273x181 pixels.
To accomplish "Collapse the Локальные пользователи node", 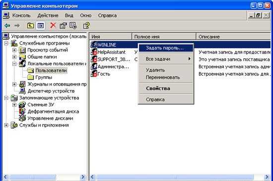I will (14, 64).
